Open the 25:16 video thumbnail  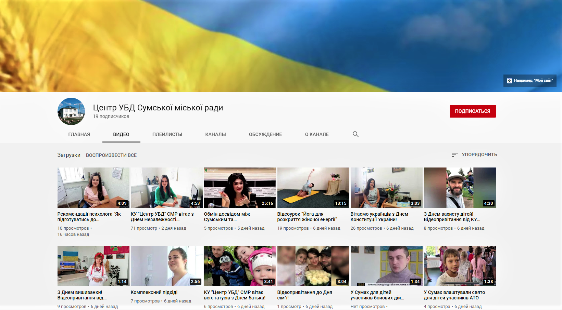[240, 188]
